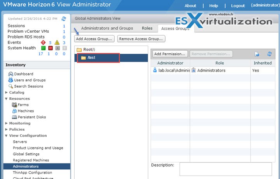Collapse the Resources section
The image size is (280, 179).
point(7,98)
